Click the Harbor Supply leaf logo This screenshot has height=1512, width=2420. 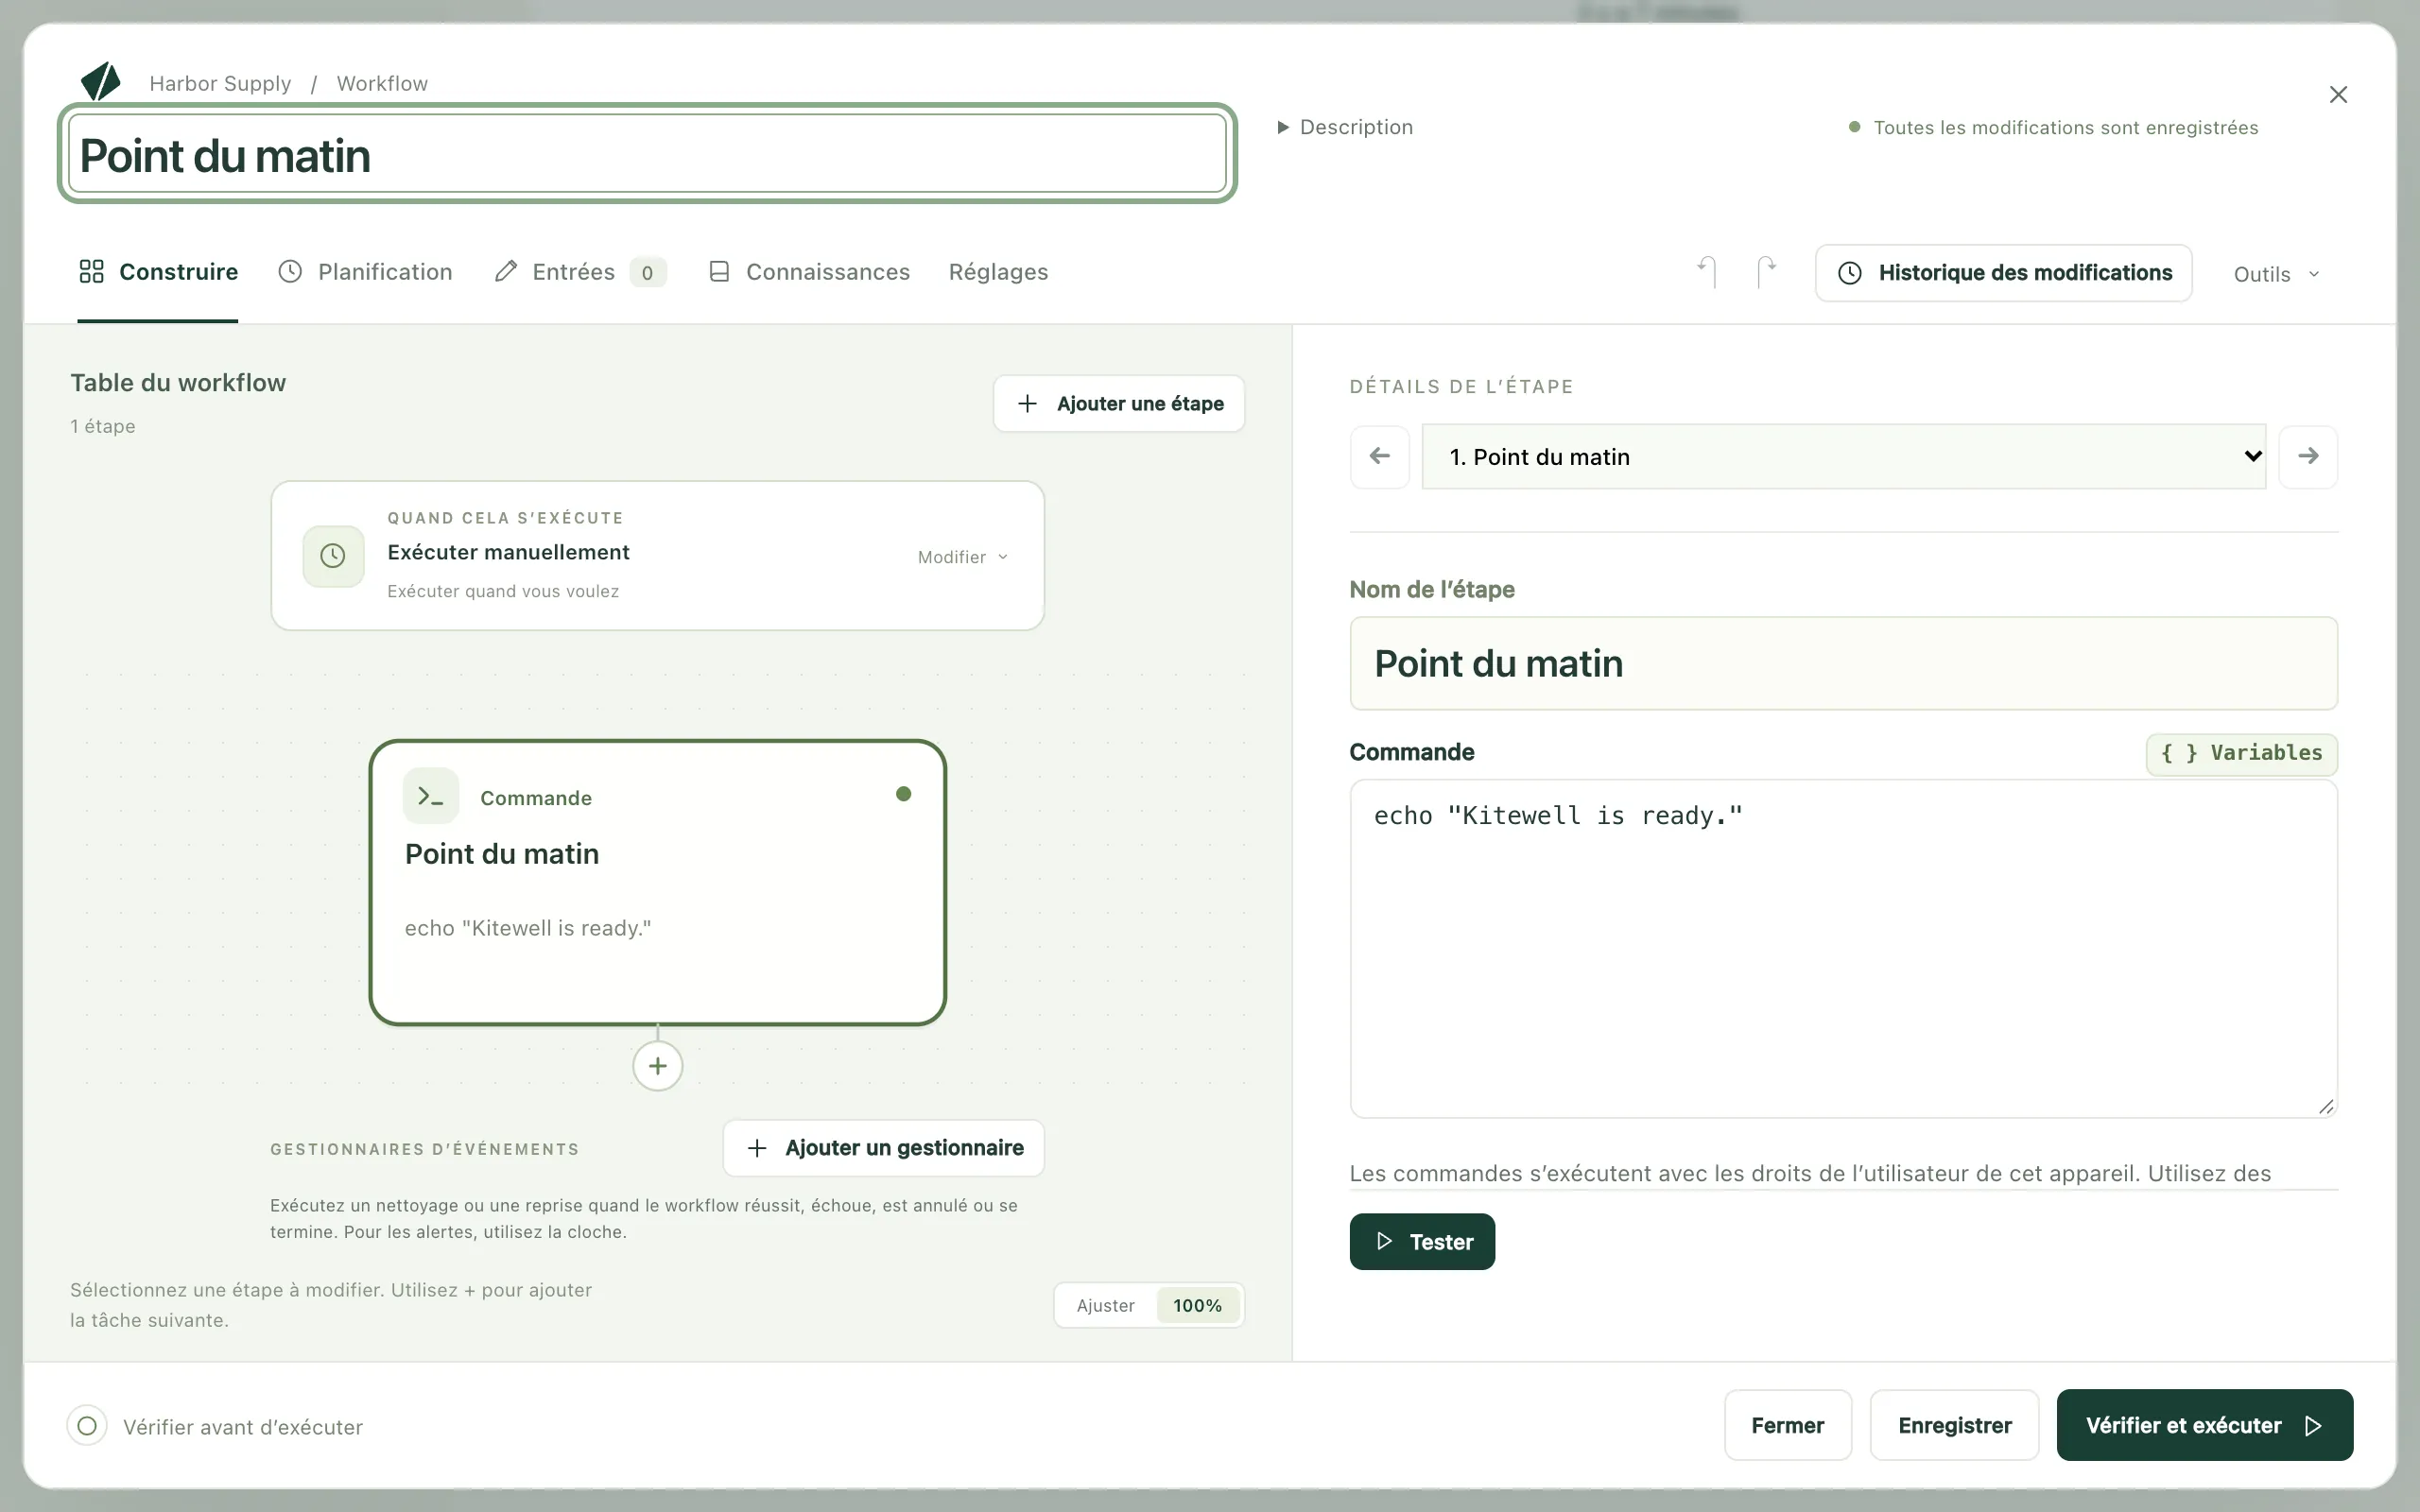coord(100,81)
